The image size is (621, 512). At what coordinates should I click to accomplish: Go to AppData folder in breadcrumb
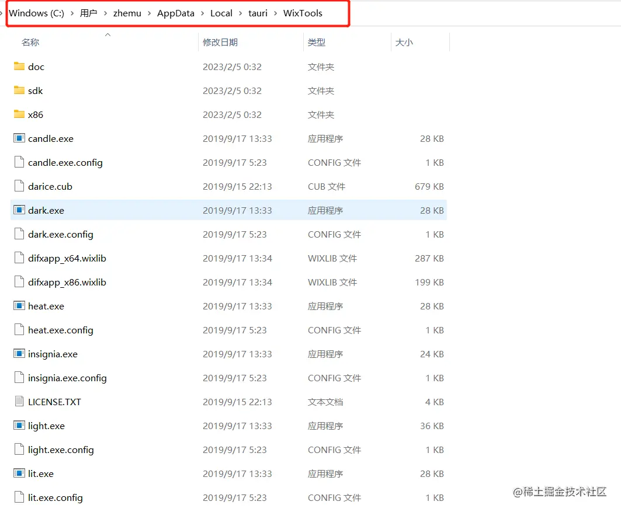(176, 13)
